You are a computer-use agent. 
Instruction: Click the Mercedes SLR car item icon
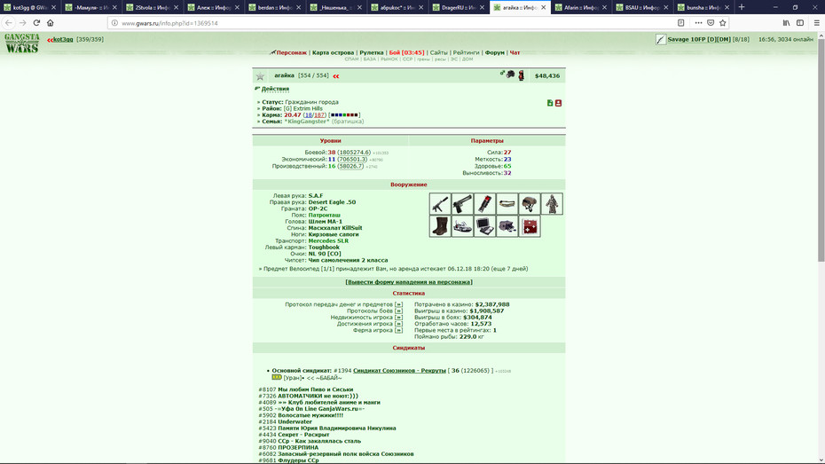tap(462, 226)
